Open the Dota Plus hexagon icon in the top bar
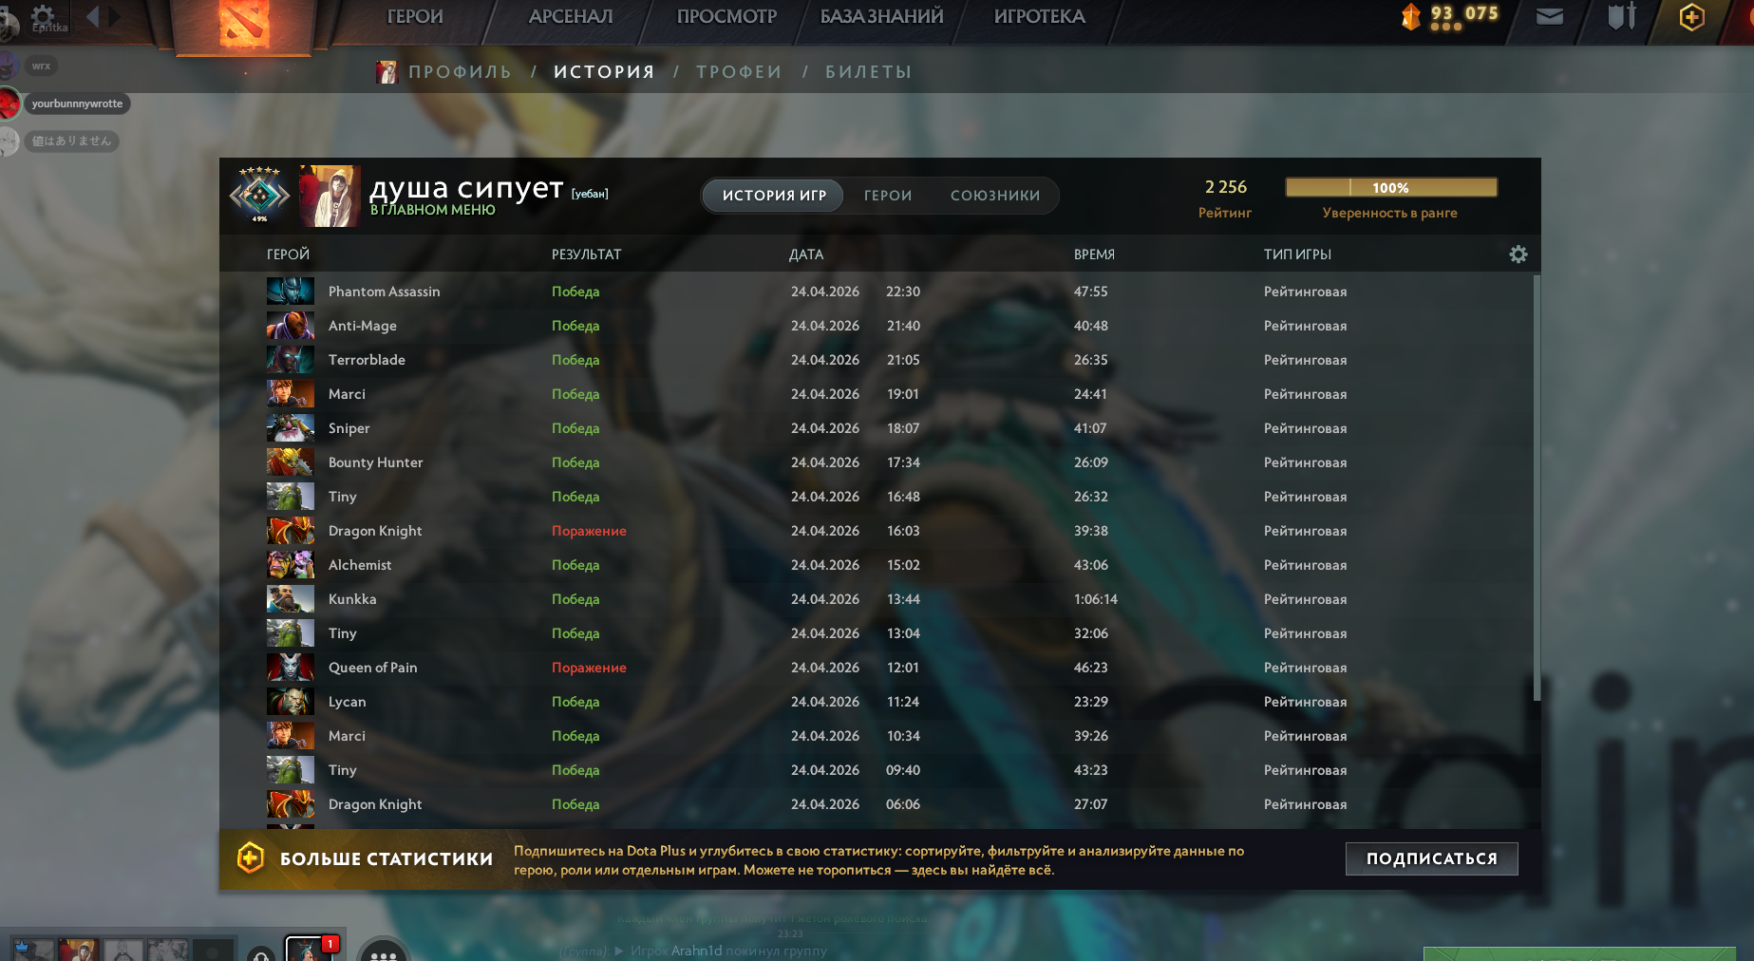This screenshot has height=961, width=1754. click(x=1691, y=16)
